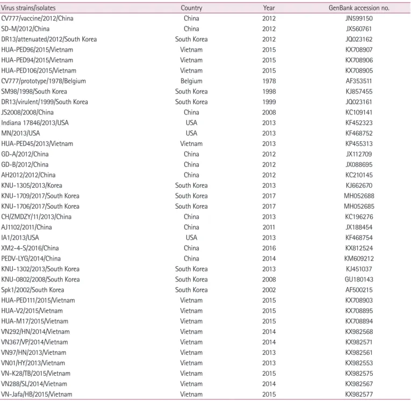Select strain IA1/2013/USA

pyautogui.click(x=20, y=238)
